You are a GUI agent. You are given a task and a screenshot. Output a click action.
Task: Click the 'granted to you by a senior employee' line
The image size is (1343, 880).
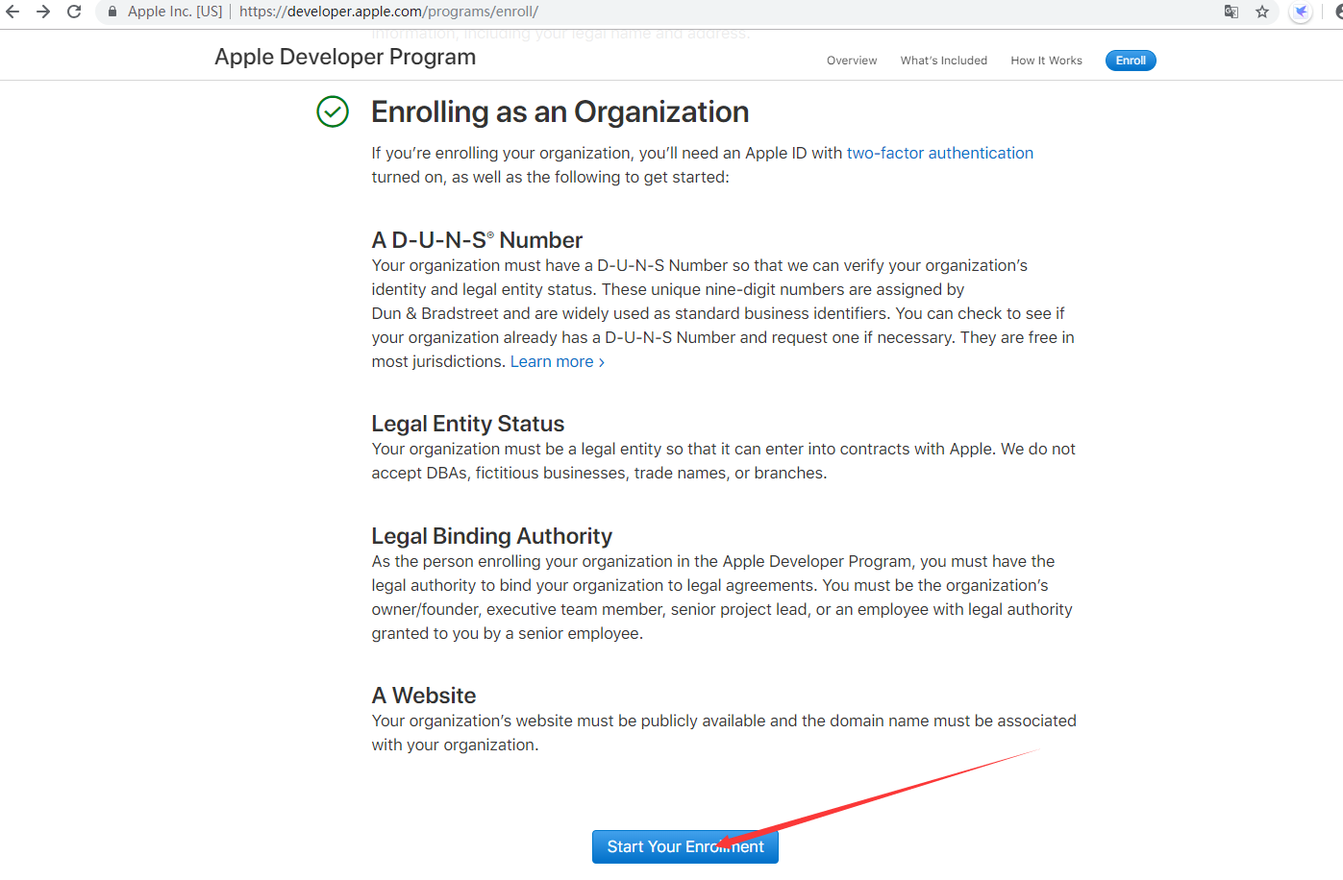(x=508, y=633)
